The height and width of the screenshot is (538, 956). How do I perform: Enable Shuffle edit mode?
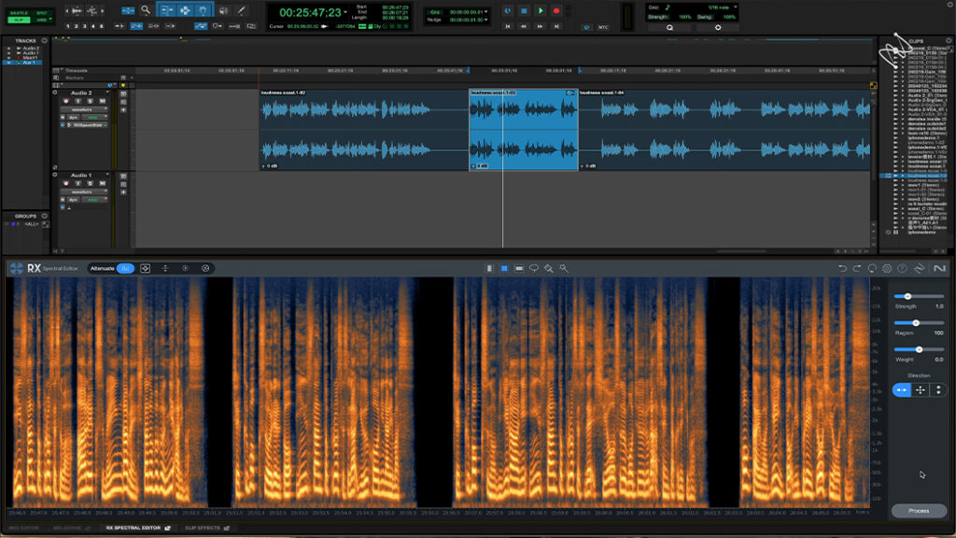tap(17, 11)
